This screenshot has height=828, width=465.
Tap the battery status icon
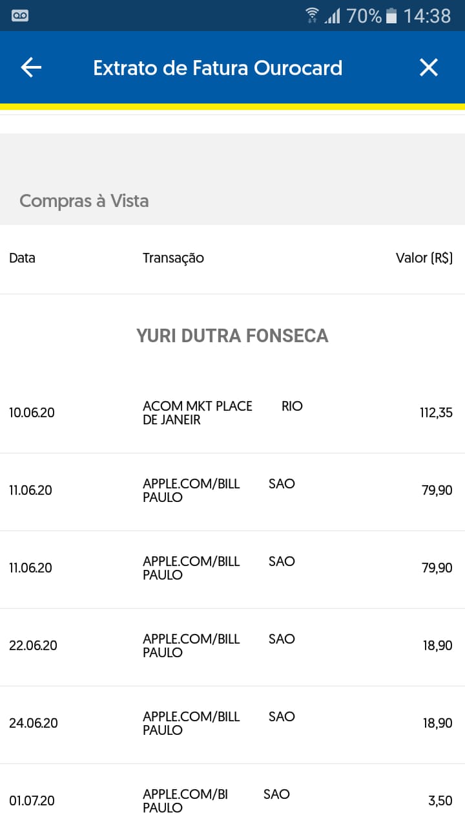[391, 16]
